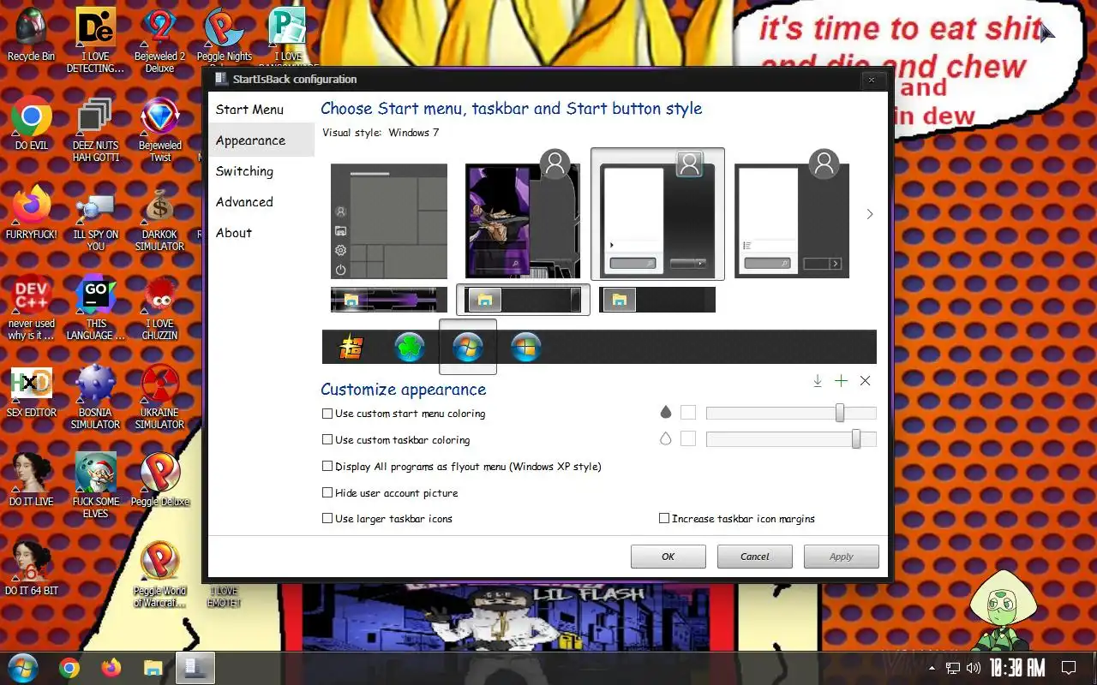Show more styles with the right chevron
The width and height of the screenshot is (1097, 685).
[x=870, y=214]
